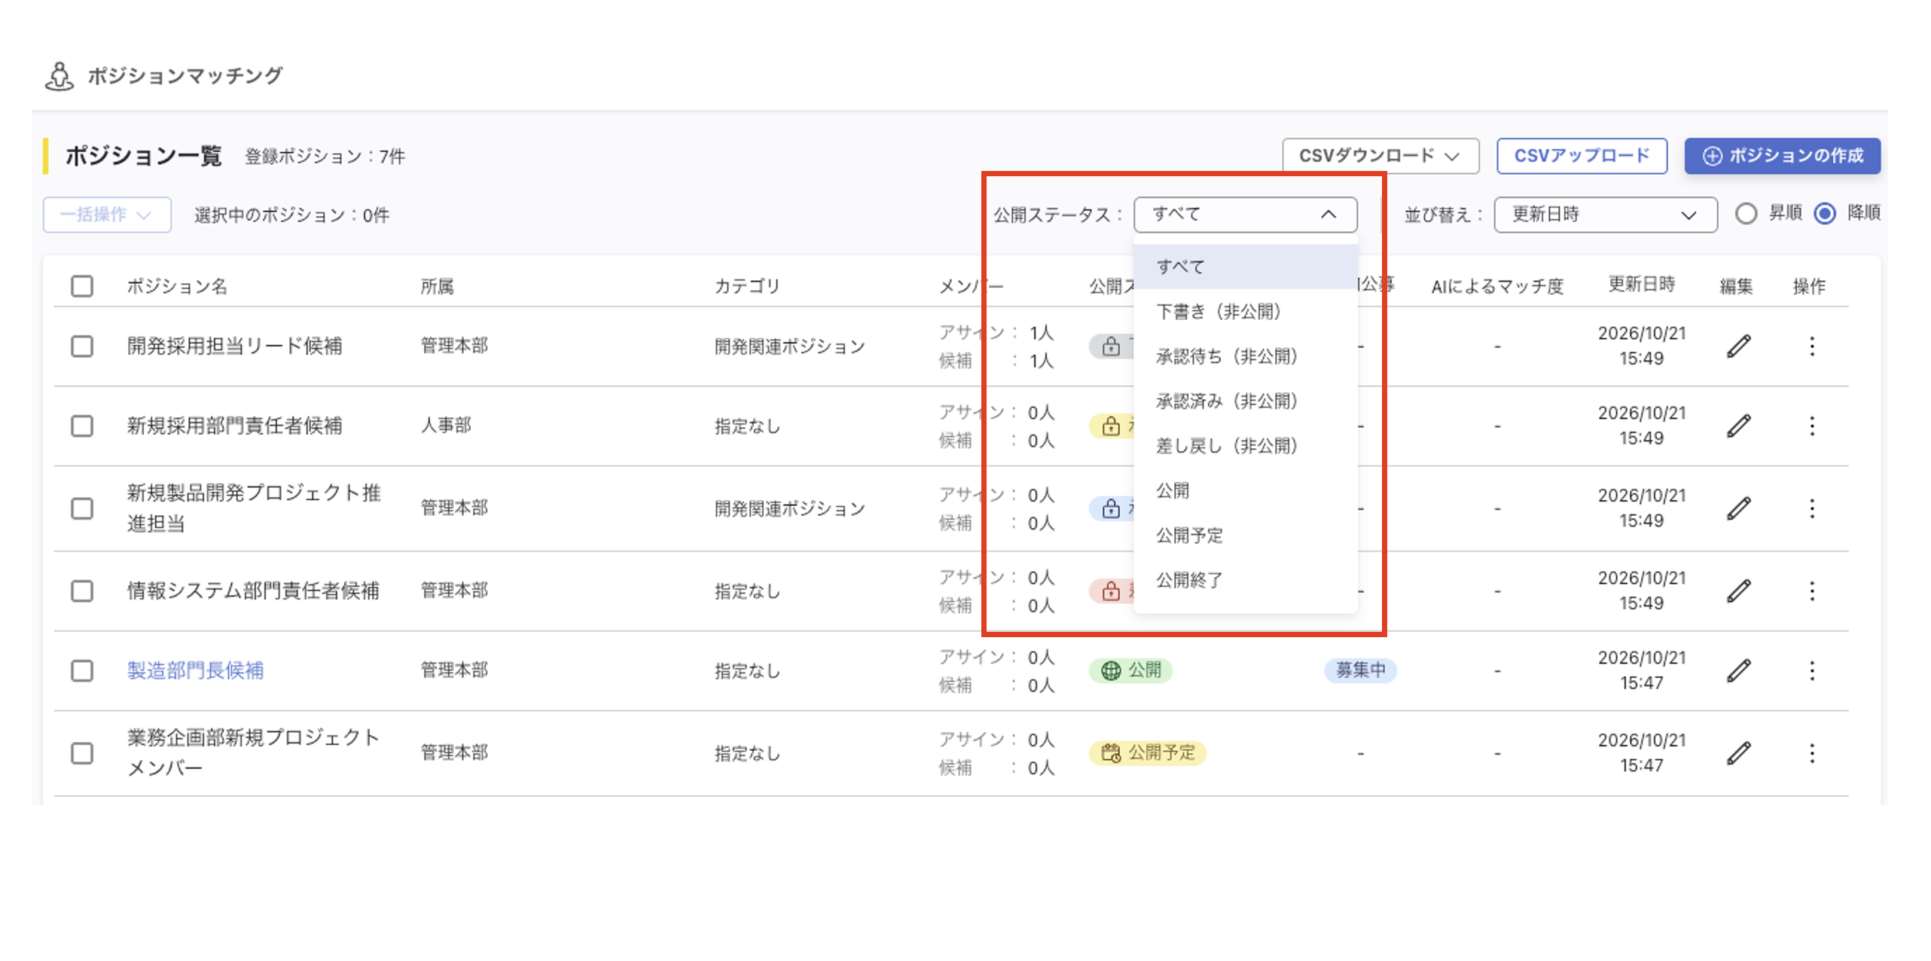This screenshot has width=1931, height=961.
Task: Choose 承認済み（非公開） option
Action: tap(1245, 401)
